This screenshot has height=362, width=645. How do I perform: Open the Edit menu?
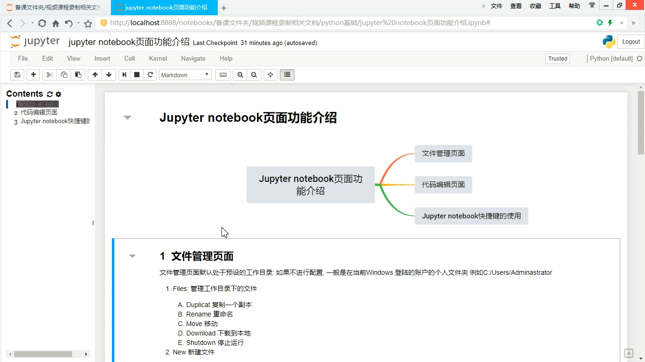[47, 58]
